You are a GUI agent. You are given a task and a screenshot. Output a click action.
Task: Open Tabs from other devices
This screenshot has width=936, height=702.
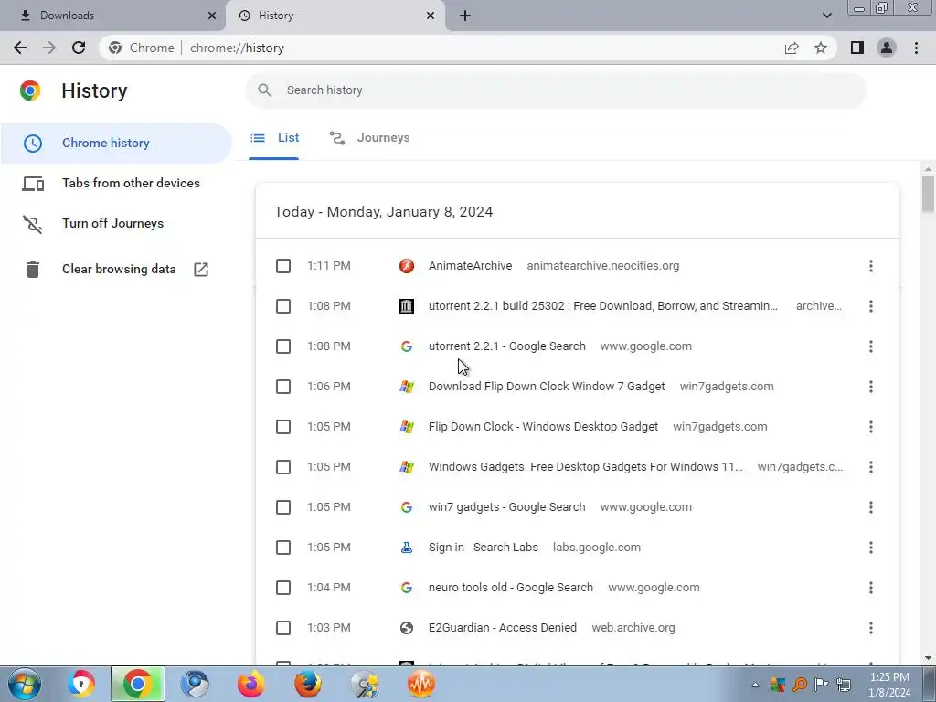(116, 183)
